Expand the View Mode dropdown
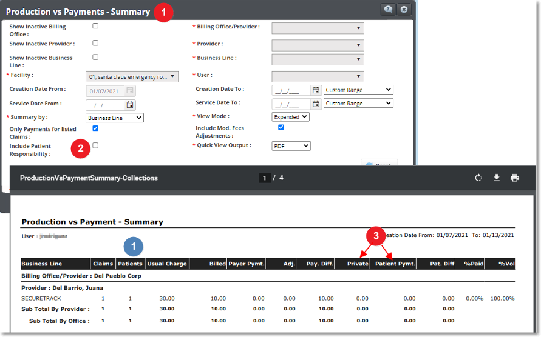The width and height of the screenshot is (541, 337). tap(290, 117)
